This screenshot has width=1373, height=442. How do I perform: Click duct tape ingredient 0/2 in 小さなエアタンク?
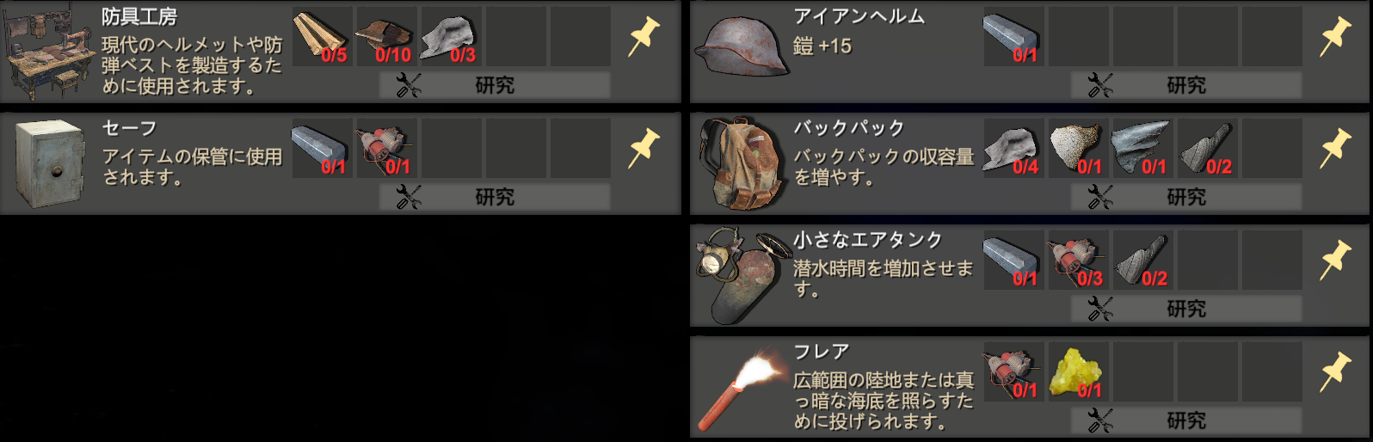(1143, 261)
